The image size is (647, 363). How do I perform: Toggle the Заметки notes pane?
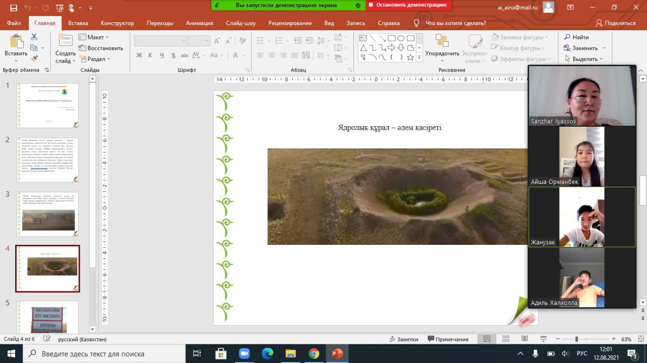pyautogui.click(x=403, y=339)
